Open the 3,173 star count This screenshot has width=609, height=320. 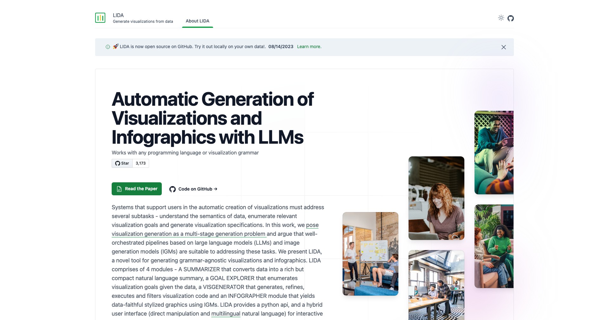coord(141,163)
